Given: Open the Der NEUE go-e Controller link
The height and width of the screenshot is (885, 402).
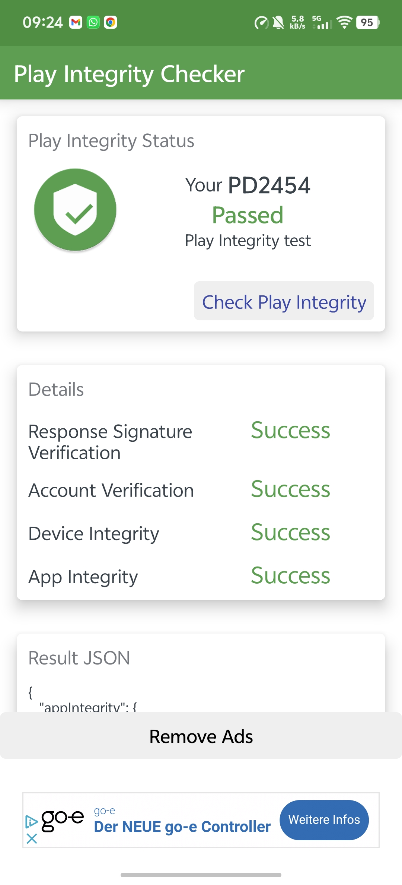Looking at the screenshot, I should pos(182,827).
